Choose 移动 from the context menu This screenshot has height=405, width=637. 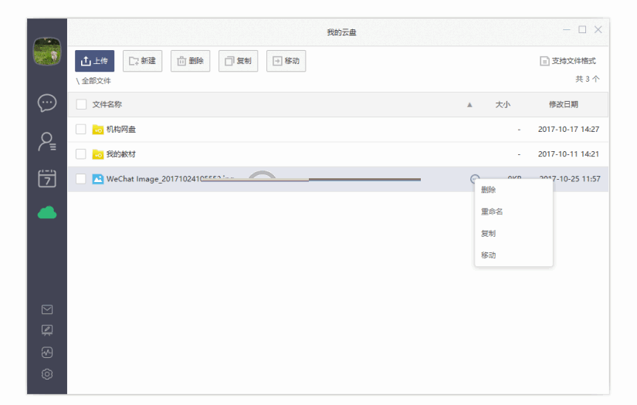488,255
